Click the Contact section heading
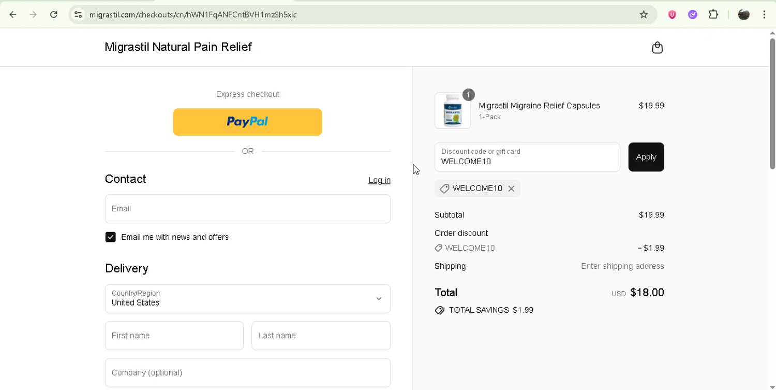776x390 pixels. [x=125, y=179]
